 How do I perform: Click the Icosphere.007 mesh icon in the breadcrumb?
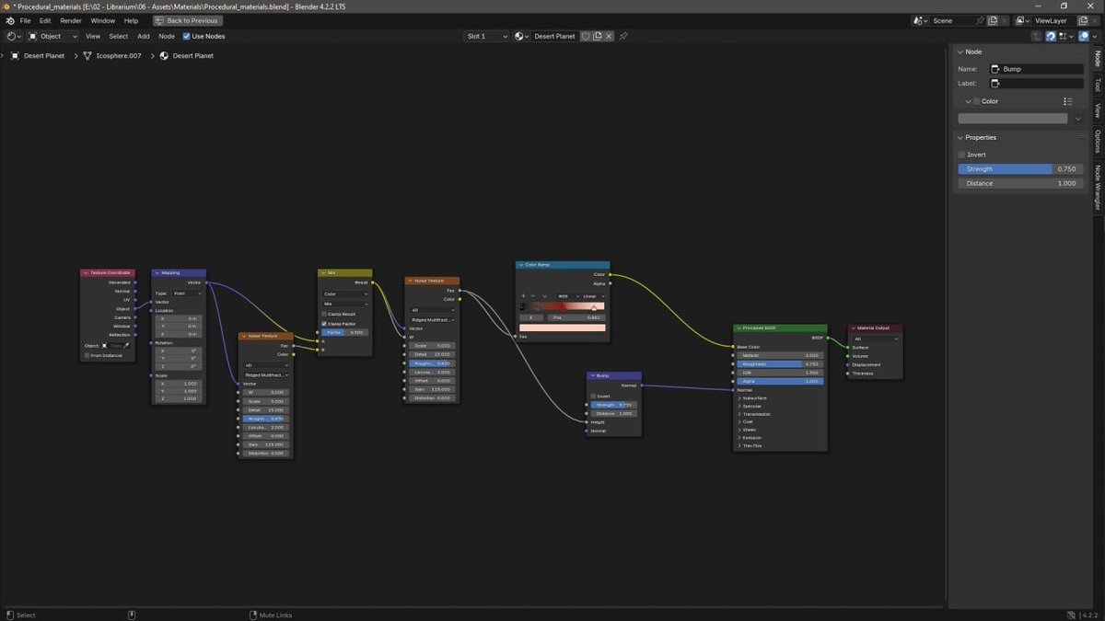(x=87, y=56)
